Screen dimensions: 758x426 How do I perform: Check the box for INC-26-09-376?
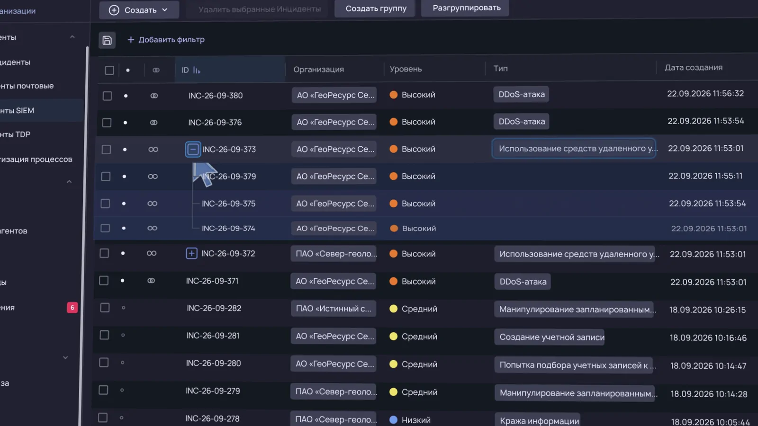[x=107, y=123]
